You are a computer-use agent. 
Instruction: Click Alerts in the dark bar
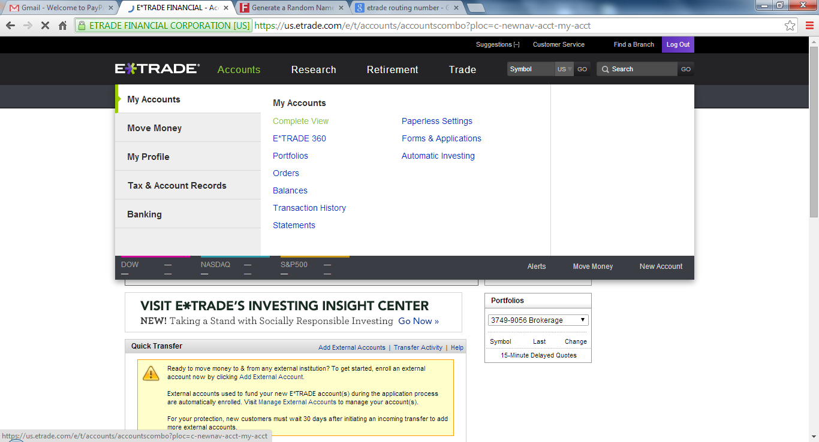[537, 267]
